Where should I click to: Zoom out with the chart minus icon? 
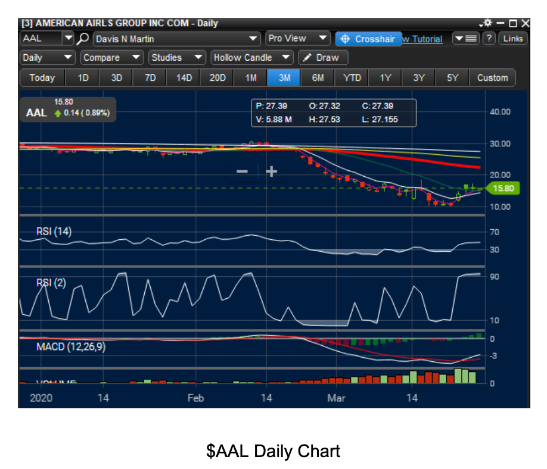tap(242, 171)
